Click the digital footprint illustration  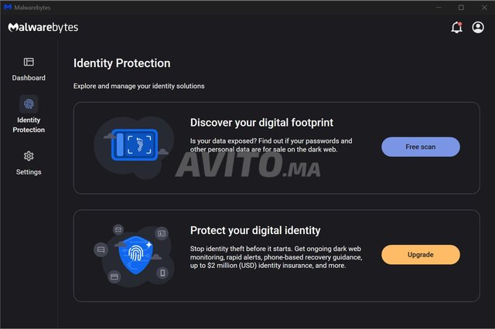131,147
